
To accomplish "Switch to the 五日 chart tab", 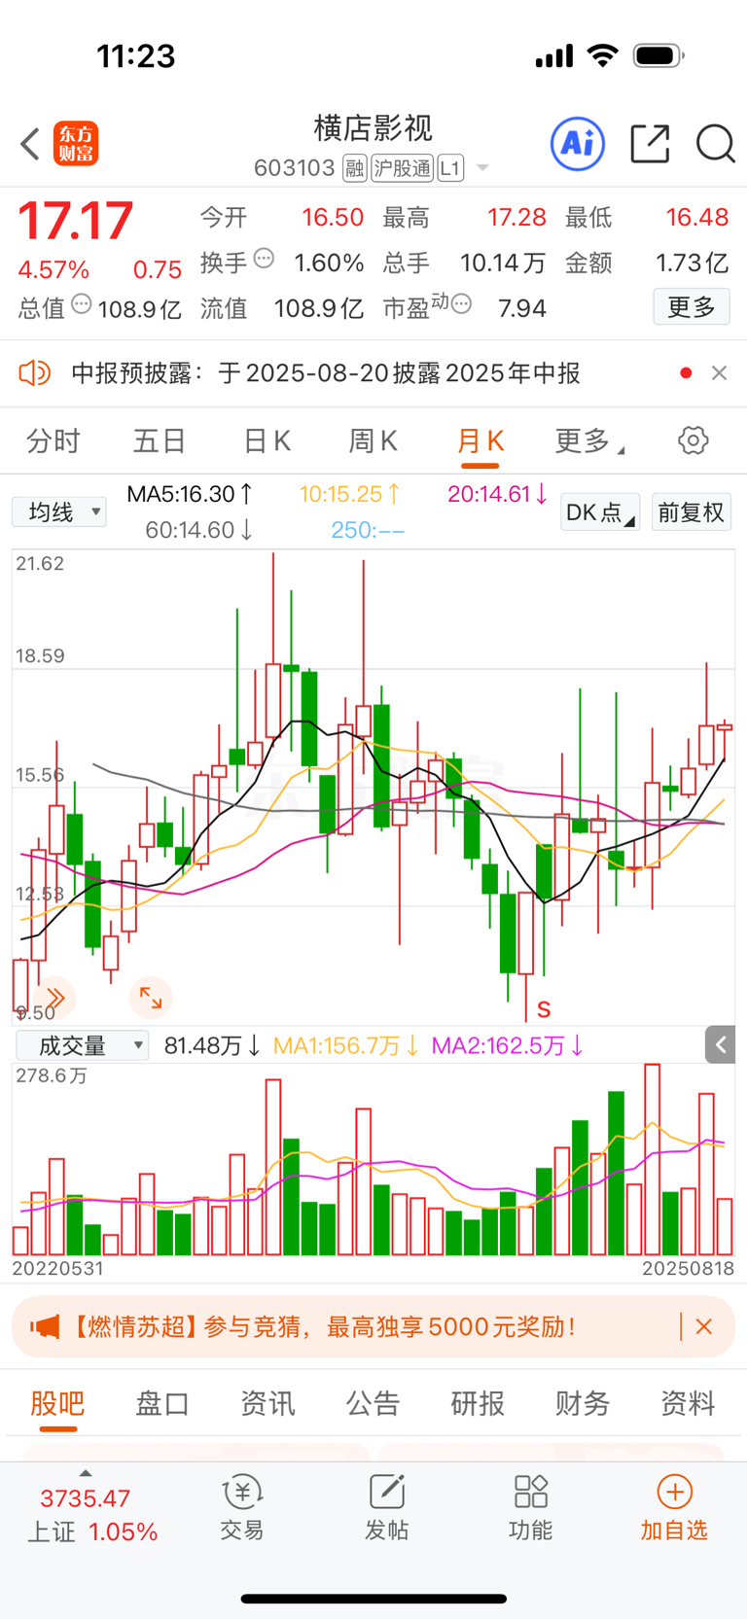I will point(159,441).
